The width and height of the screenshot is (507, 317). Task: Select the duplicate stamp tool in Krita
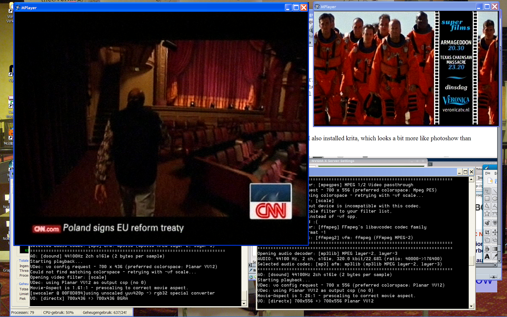tap(487, 223)
